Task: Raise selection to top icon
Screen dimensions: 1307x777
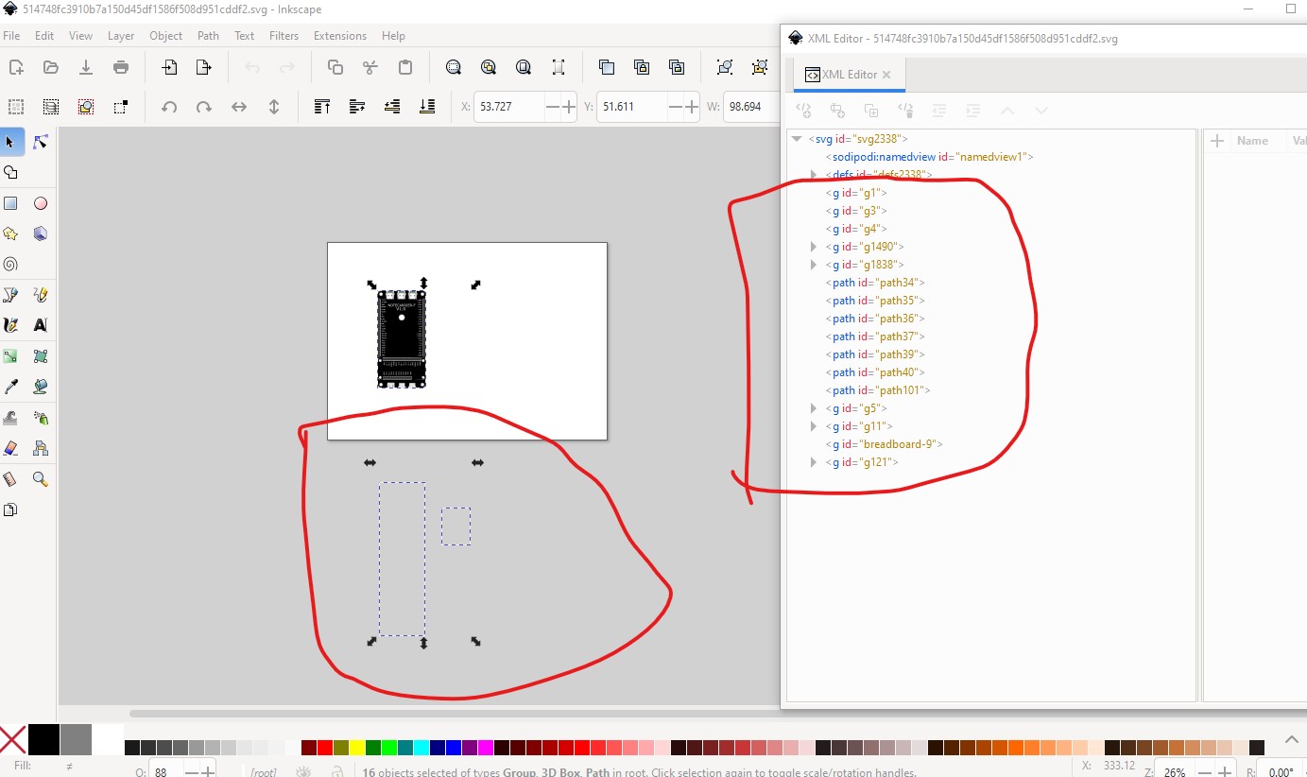Action: tap(321, 107)
